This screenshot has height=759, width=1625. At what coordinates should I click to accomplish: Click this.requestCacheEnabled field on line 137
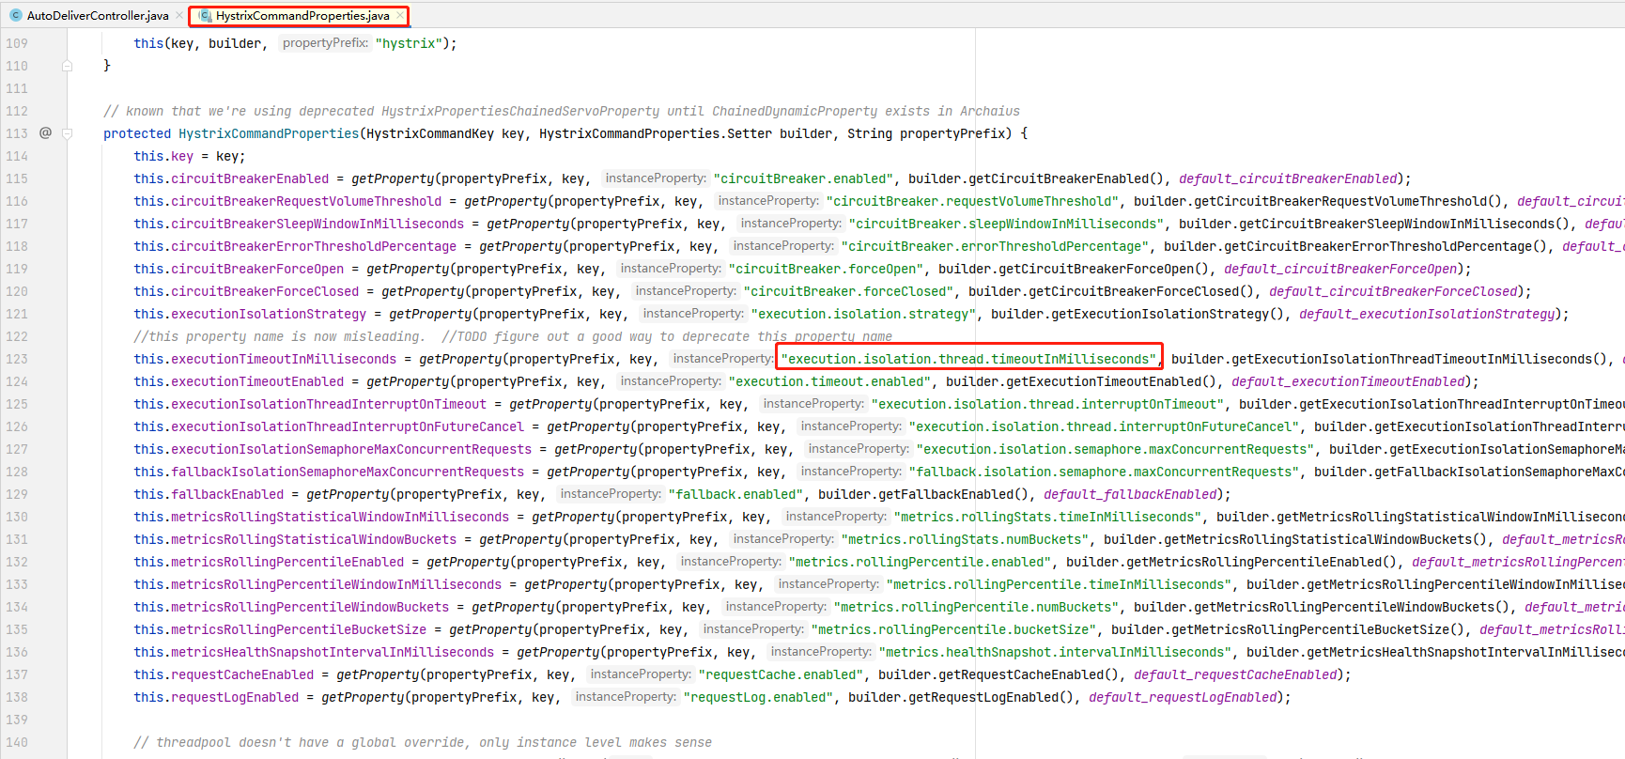[x=224, y=674]
